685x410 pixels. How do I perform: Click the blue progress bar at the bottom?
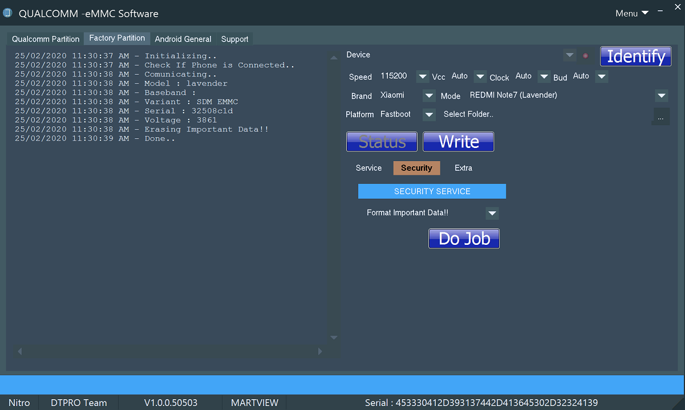coord(342,384)
